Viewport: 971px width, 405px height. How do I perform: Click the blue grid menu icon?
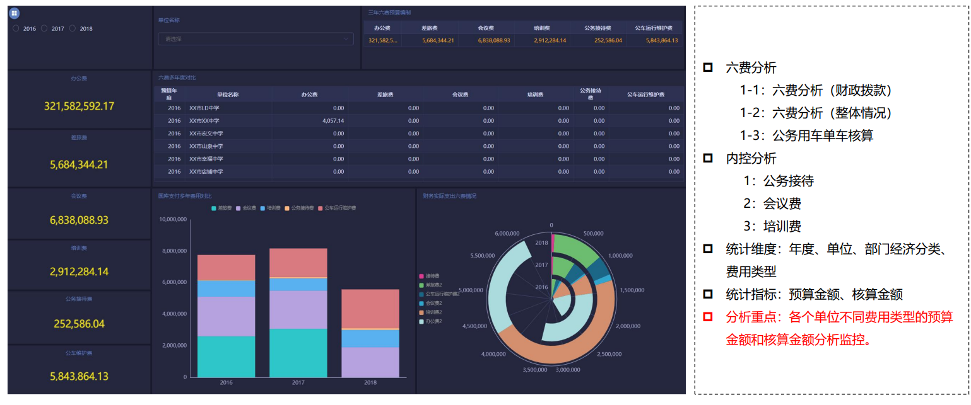point(15,13)
